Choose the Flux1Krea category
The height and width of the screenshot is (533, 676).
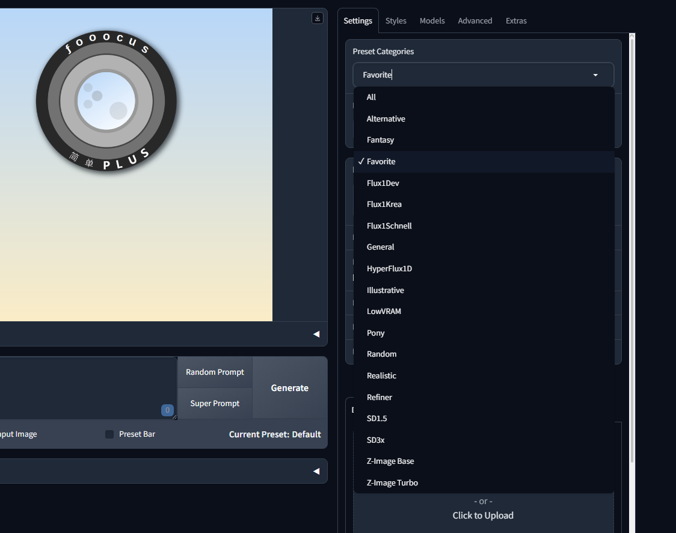point(484,205)
